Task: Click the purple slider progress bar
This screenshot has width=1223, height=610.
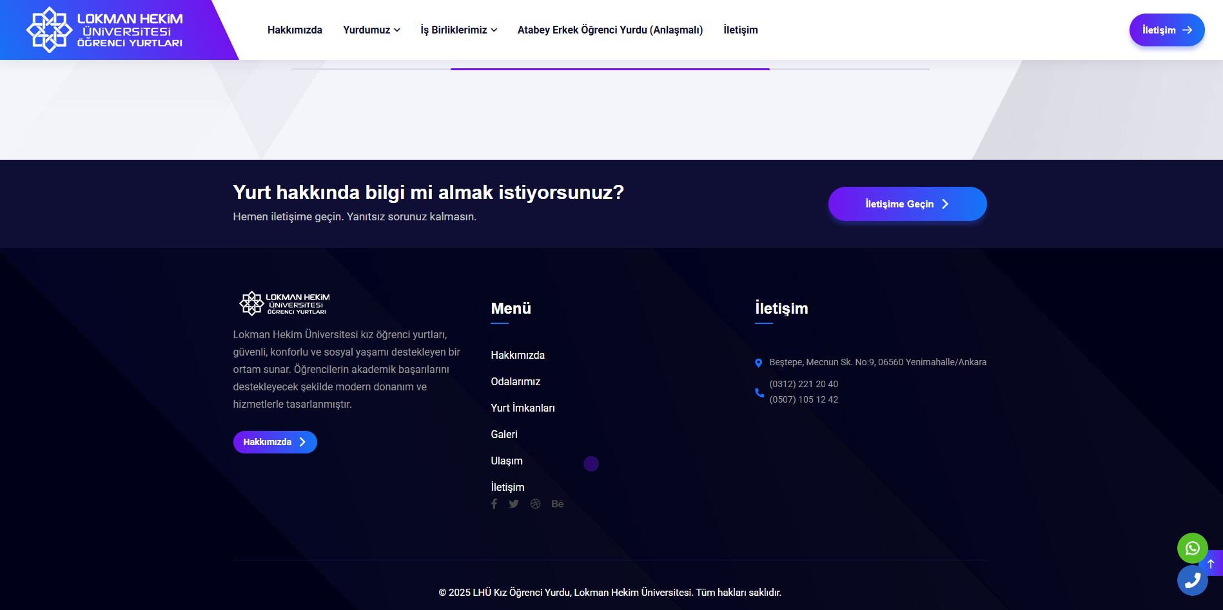Action: [610, 69]
